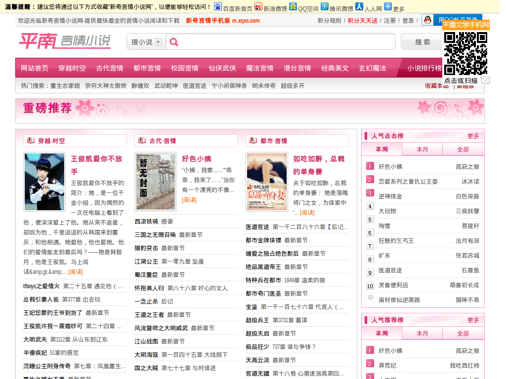Click the magnifier icon in search box
506x379 pixels.
point(174,42)
